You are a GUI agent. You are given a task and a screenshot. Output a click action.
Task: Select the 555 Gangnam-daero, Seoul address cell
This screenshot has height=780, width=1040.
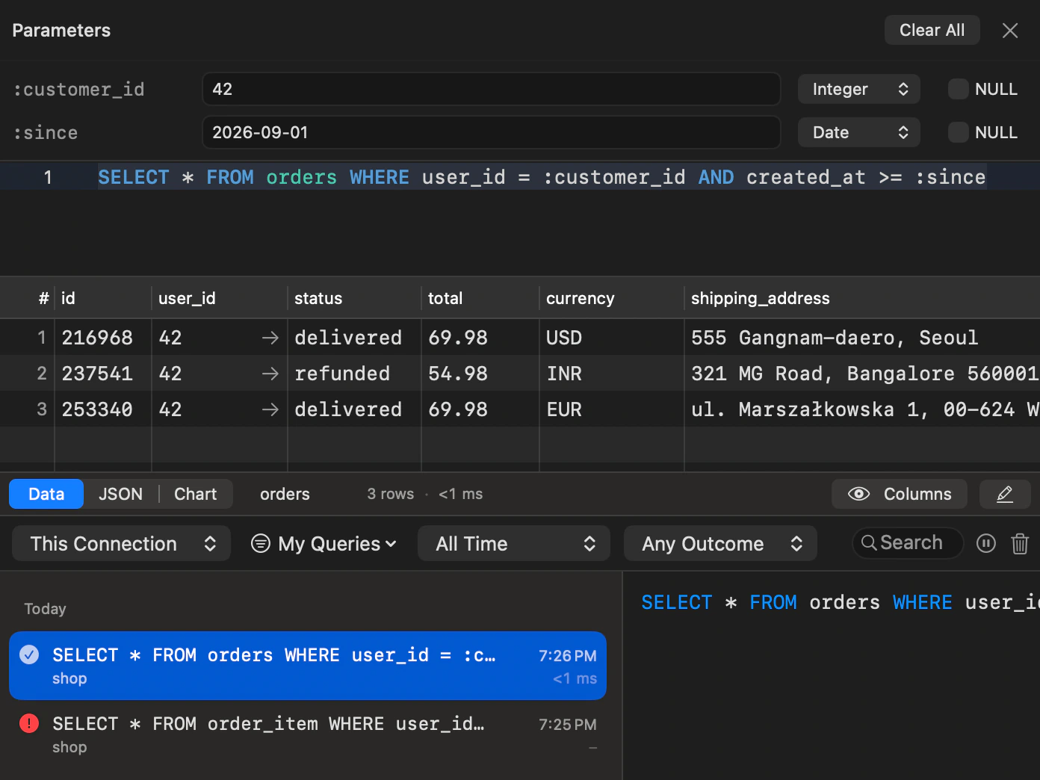(x=862, y=338)
